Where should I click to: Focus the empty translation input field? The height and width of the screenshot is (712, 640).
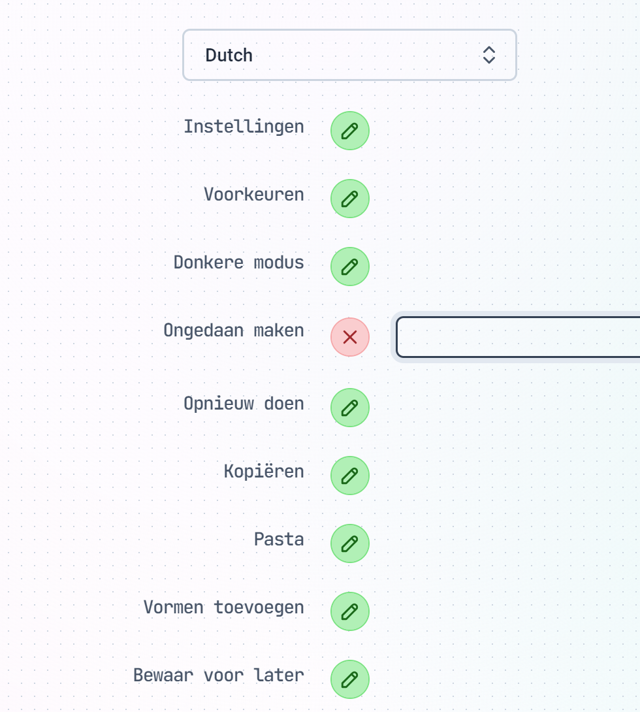click(518, 337)
